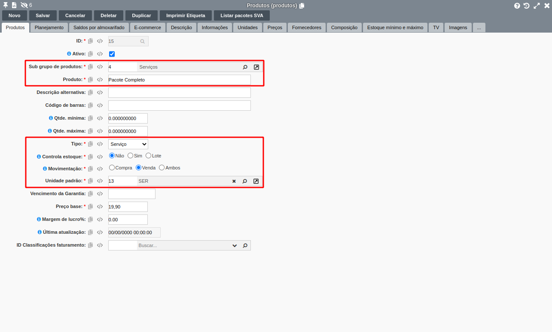Click the Salvar button
This screenshot has height=332, width=552.
tap(43, 15)
